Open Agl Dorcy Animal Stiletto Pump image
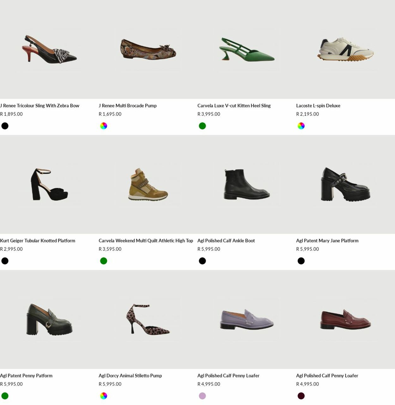 click(148, 320)
